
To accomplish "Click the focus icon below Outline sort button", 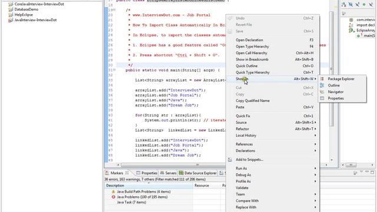I will 344,14.
